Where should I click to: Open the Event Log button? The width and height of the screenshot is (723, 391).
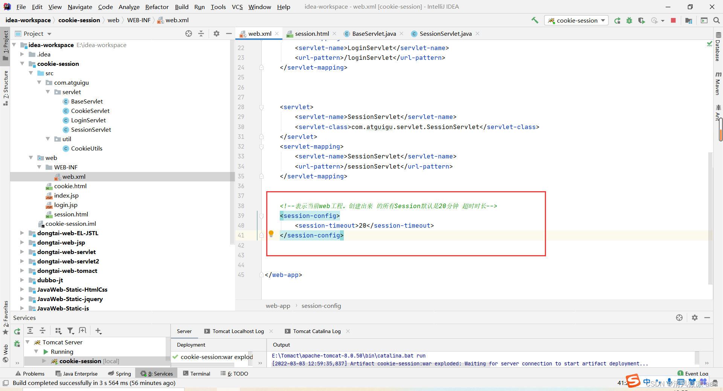point(693,373)
